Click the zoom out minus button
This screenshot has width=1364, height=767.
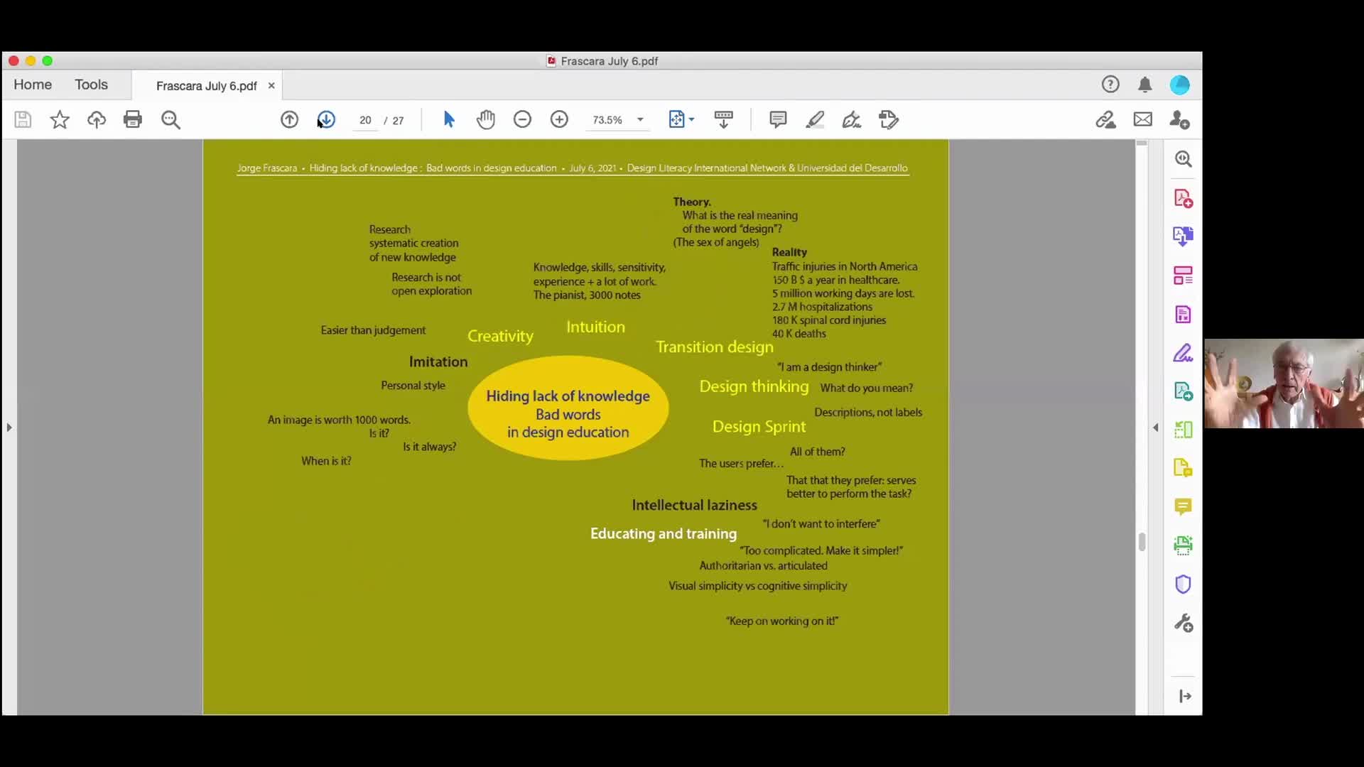[x=522, y=119]
